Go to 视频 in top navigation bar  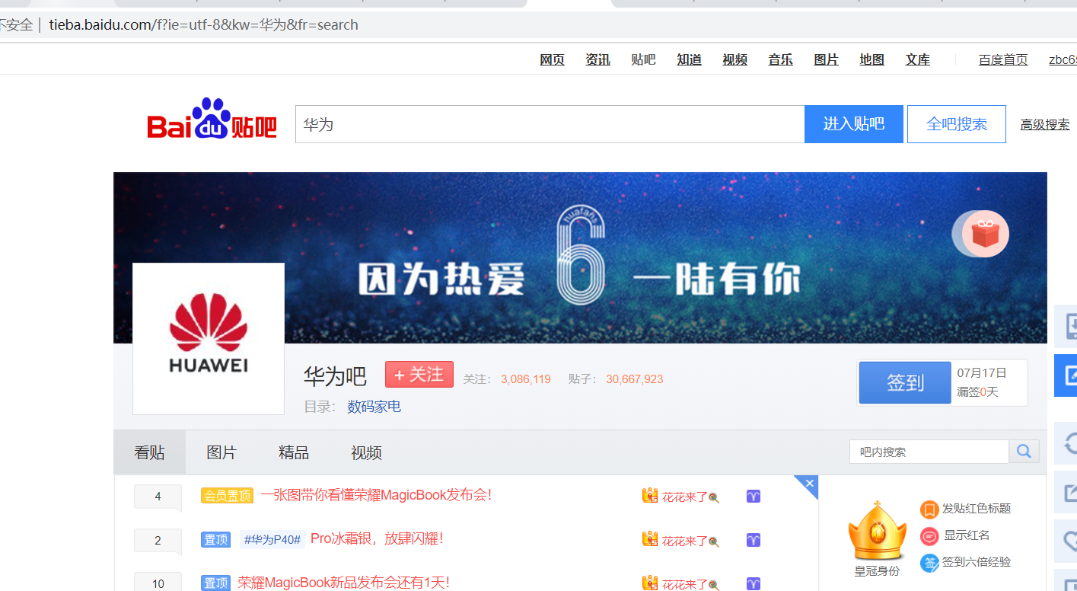(x=735, y=59)
